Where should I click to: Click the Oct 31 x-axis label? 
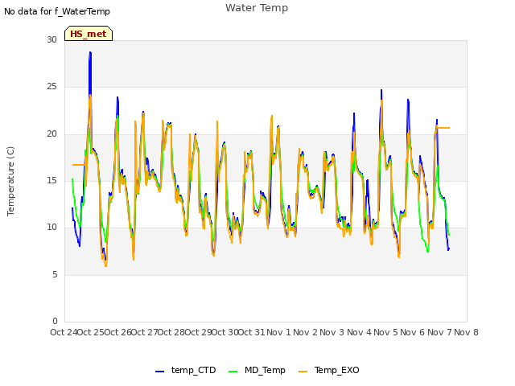251,332
